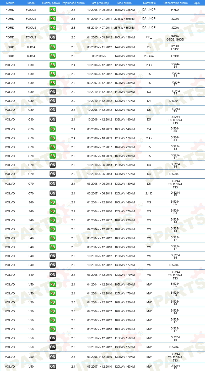Click the ON icon in the Volvo C30 120kW row

(x=53, y=110)
